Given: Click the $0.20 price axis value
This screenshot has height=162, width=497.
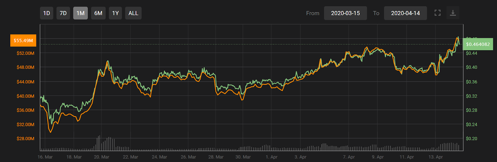Looking at the screenshot, I should coord(472,138).
